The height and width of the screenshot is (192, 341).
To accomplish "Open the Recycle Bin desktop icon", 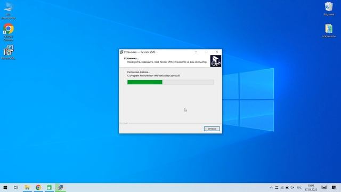I will 329,9.
